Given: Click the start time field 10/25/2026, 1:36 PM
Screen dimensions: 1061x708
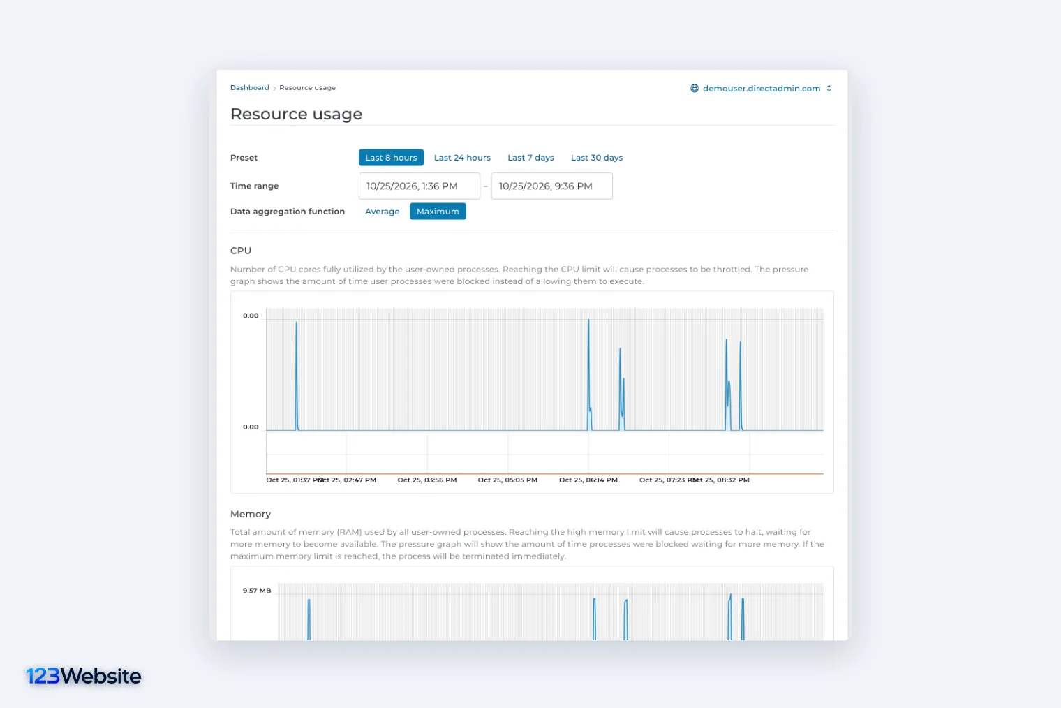Looking at the screenshot, I should point(420,186).
